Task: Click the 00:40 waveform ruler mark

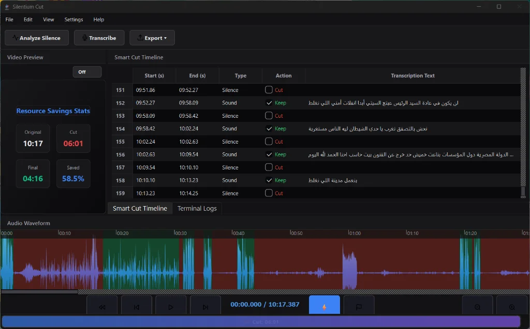Action: pos(238,233)
